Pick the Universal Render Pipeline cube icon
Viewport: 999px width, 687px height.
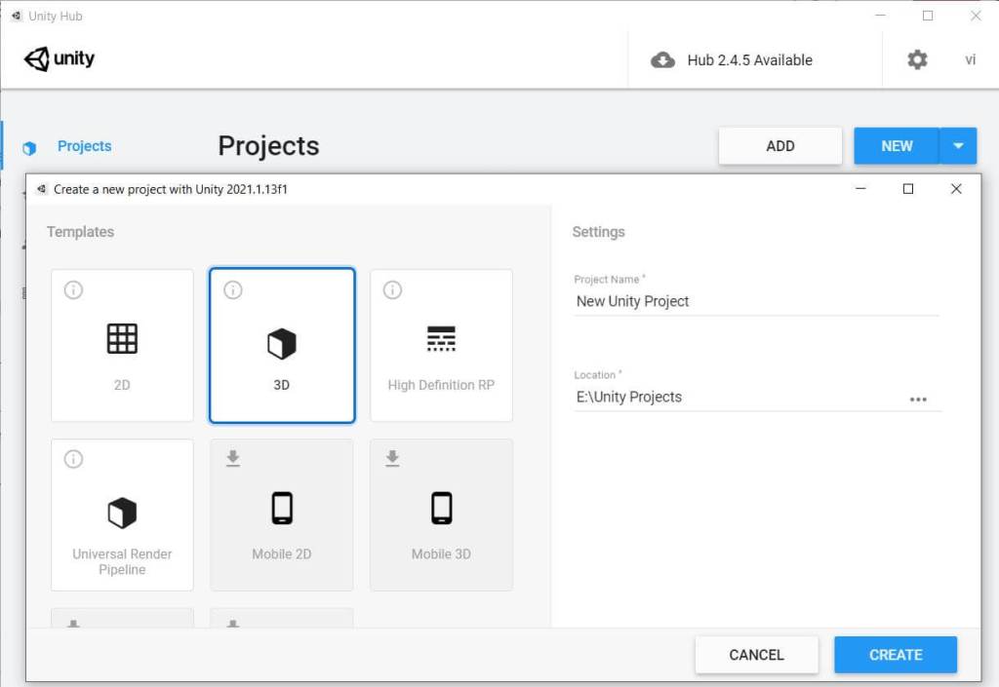coord(122,513)
